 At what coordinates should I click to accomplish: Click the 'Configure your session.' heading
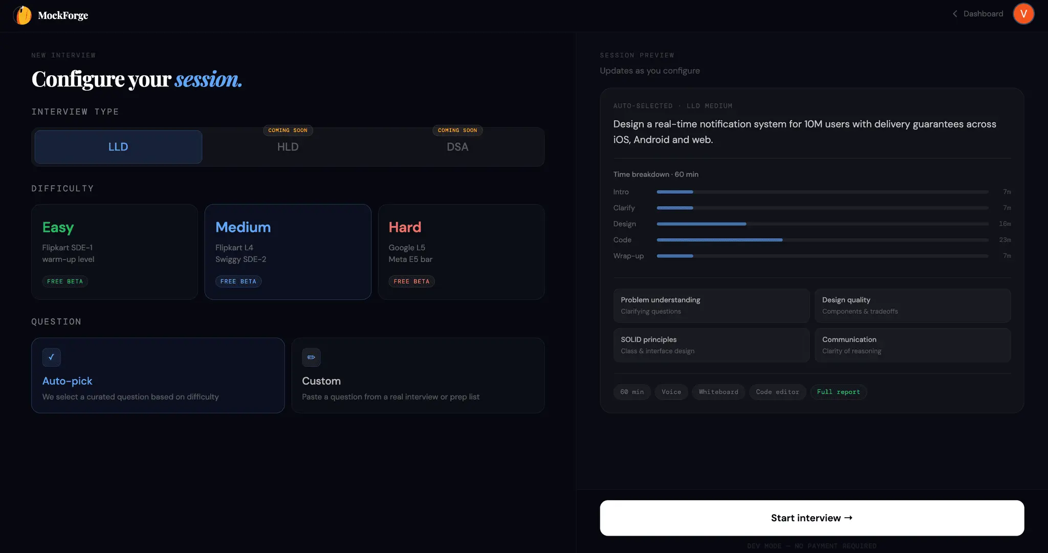(137, 79)
